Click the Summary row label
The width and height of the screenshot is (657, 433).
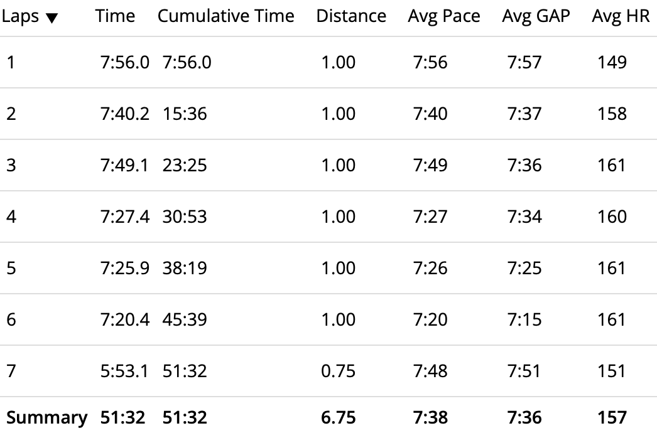click(46, 417)
